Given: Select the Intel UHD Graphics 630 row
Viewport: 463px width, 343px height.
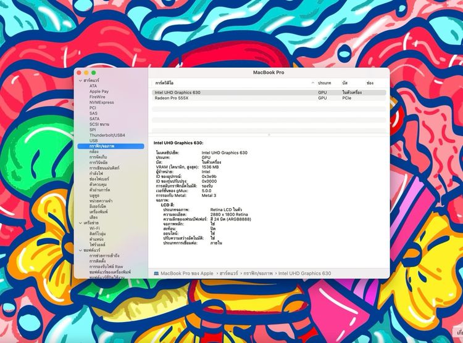Looking at the screenshot, I should coord(177,92).
